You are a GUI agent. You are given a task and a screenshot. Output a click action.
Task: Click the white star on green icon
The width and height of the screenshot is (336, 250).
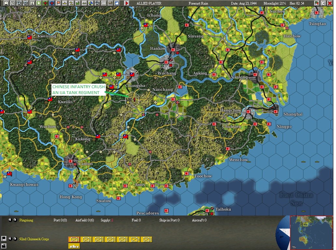(39, 3)
